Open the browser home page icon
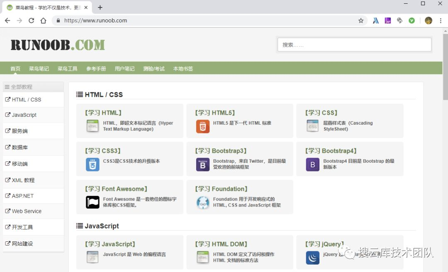Screen dimensions: 448x272 point(43,21)
